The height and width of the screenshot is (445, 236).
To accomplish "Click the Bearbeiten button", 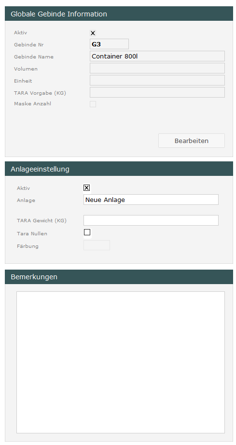I will tap(191, 141).
